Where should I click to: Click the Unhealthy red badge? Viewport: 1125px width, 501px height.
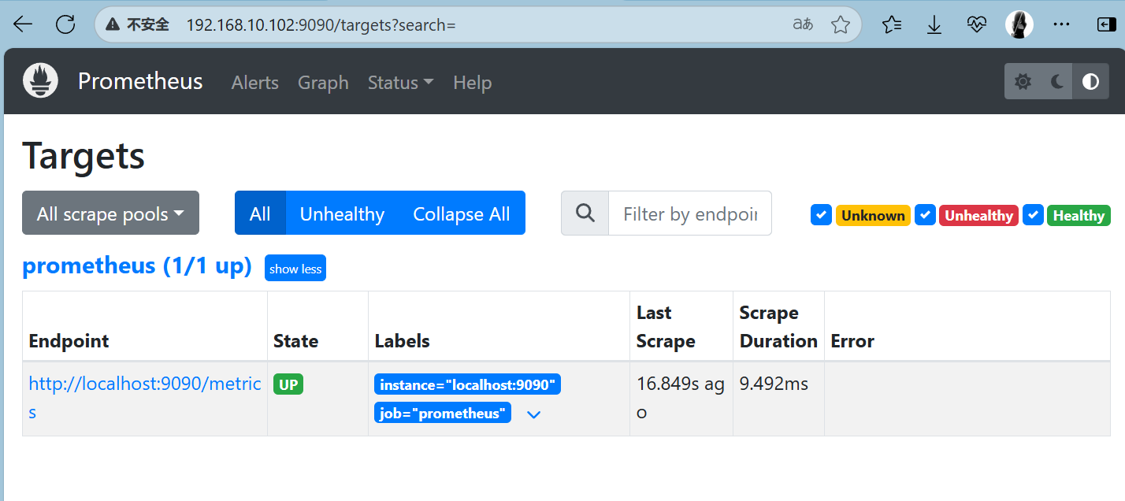(978, 215)
